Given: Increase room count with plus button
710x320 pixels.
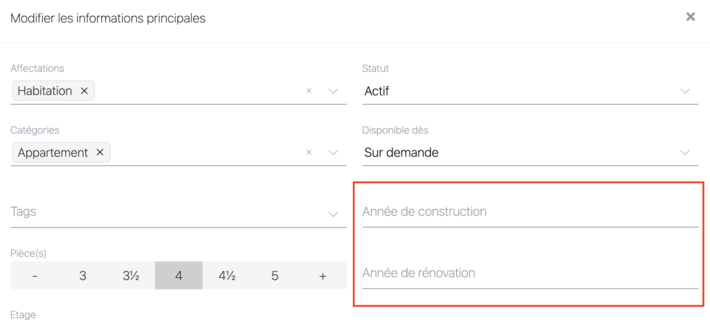Looking at the screenshot, I should tap(322, 276).
